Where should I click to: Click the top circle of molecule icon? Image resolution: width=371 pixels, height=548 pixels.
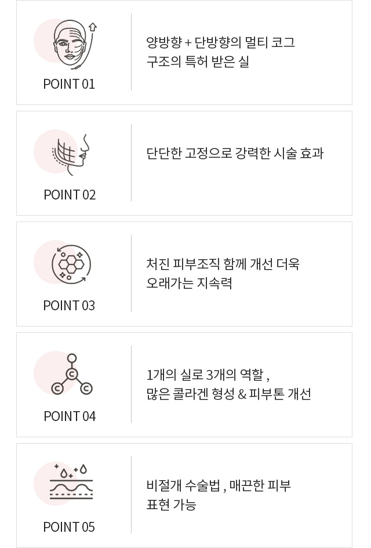tap(72, 358)
